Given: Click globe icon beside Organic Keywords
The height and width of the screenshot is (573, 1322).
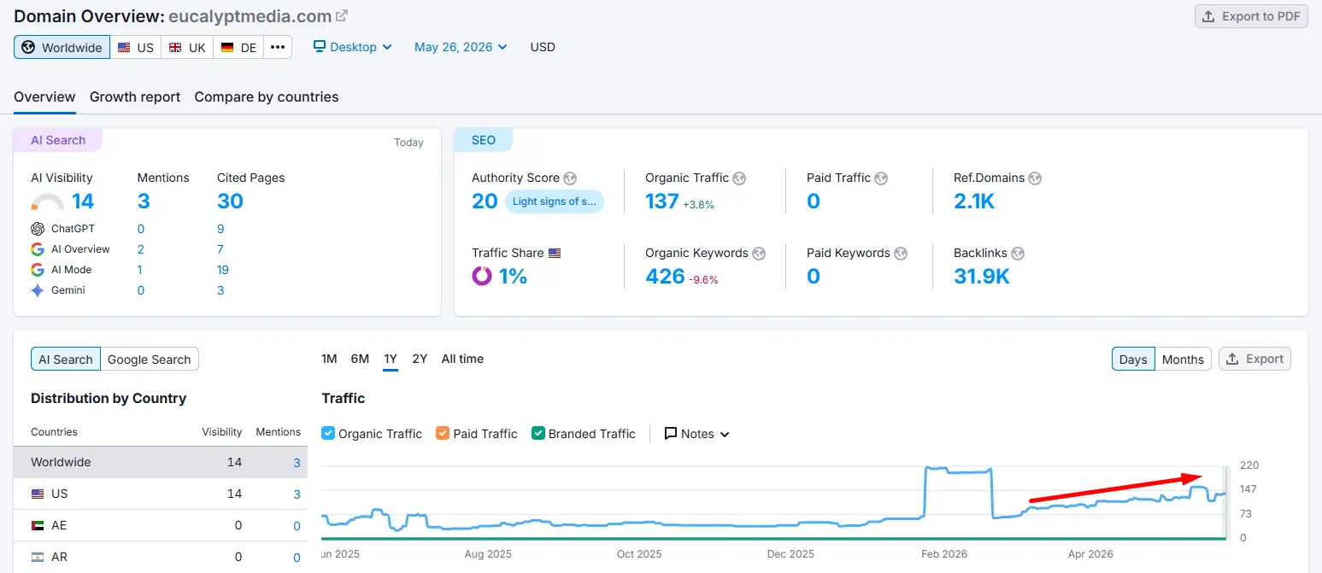Looking at the screenshot, I should pyautogui.click(x=759, y=254).
